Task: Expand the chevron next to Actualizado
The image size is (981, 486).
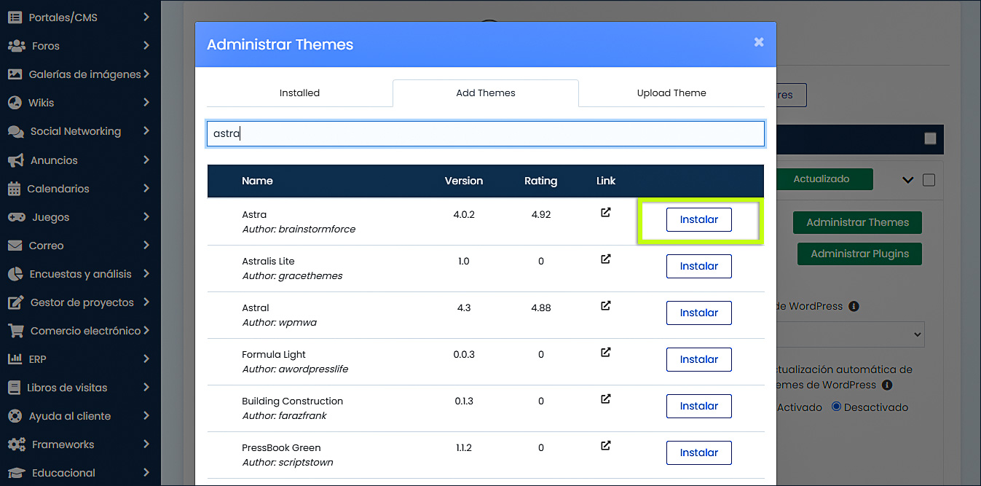Action: point(907,179)
